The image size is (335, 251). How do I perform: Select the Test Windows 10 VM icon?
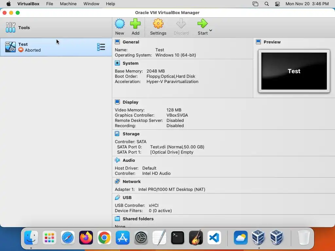pos(10,47)
